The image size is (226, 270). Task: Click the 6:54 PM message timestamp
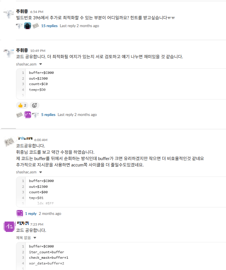coord(37,12)
